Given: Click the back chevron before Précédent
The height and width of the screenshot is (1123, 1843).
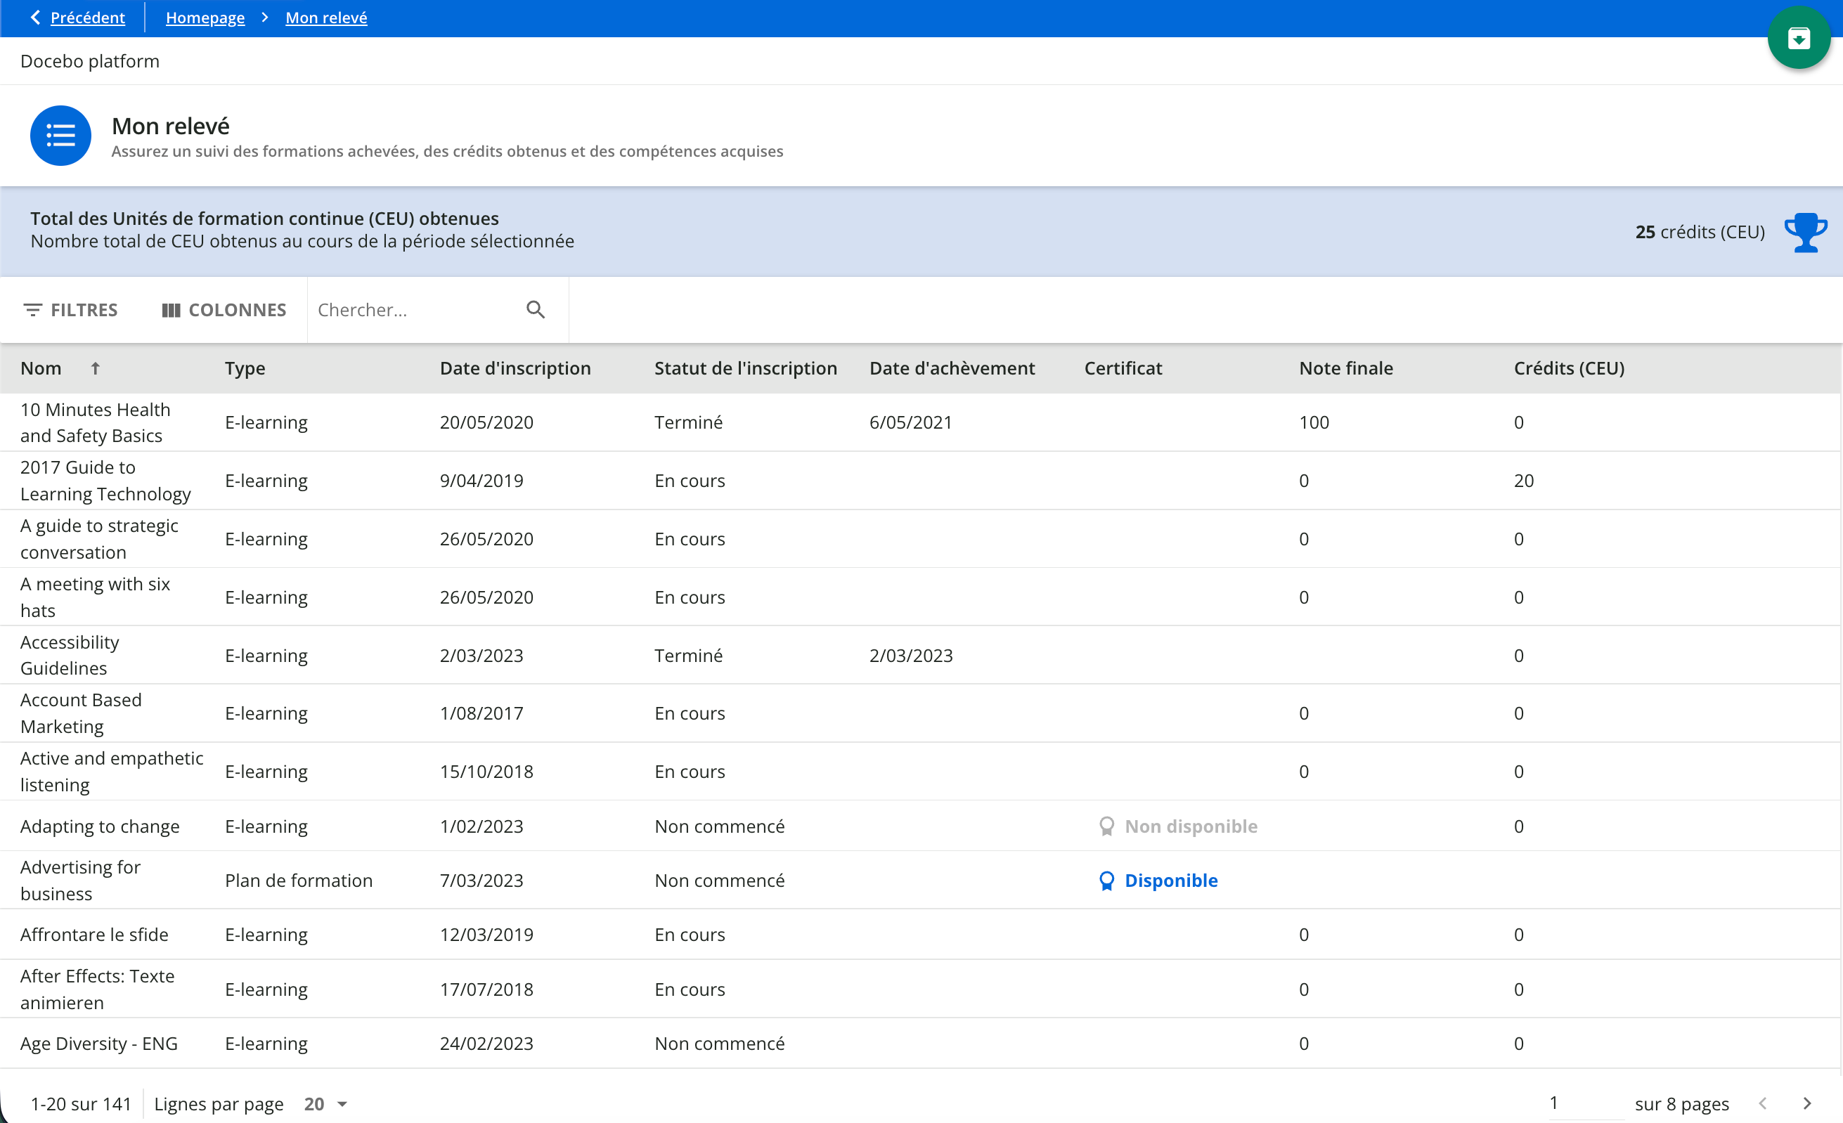Looking at the screenshot, I should pyautogui.click(x=35, y=17).
